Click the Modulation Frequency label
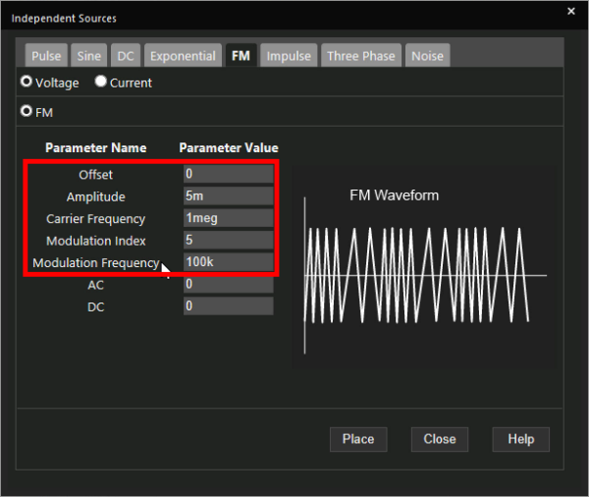 coord(96,263)
